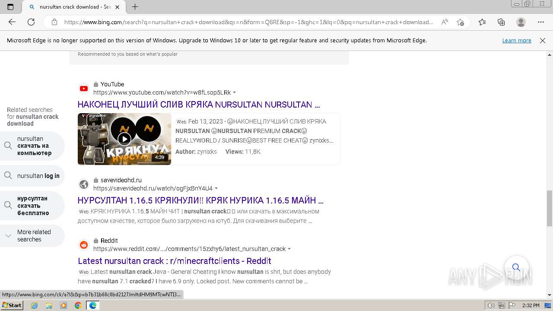Click the https://www.youtube.com/watch?v=w8fLsop5LRk URL
Screen dimensions: 553x311
[x=162, y=92]
